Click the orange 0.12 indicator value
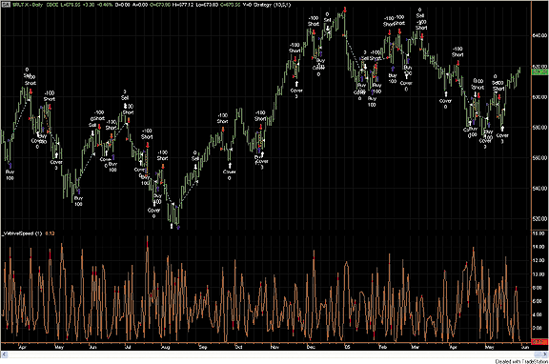Image resolution: width=549 pixels, height=364 pixels. [50, 233]
